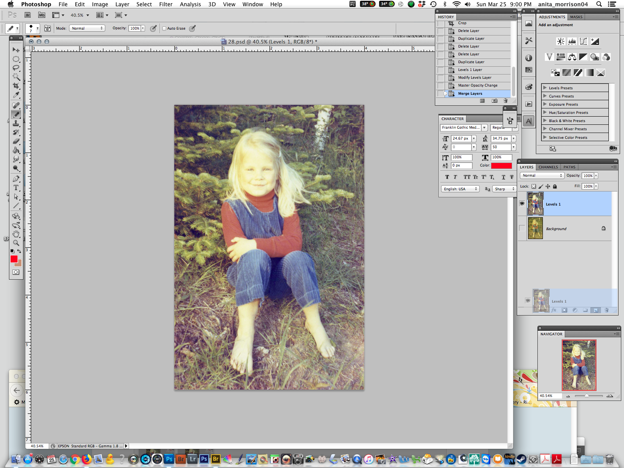Viewport: 624px width, 468px height.
Task: Click the Character text color swatch
Action: pyautogui.click(x=501, y=165)
